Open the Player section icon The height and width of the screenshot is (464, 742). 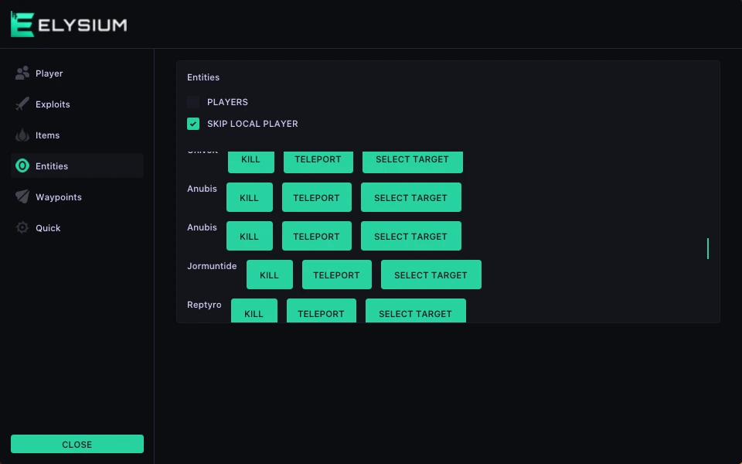(x=22, y=73)
